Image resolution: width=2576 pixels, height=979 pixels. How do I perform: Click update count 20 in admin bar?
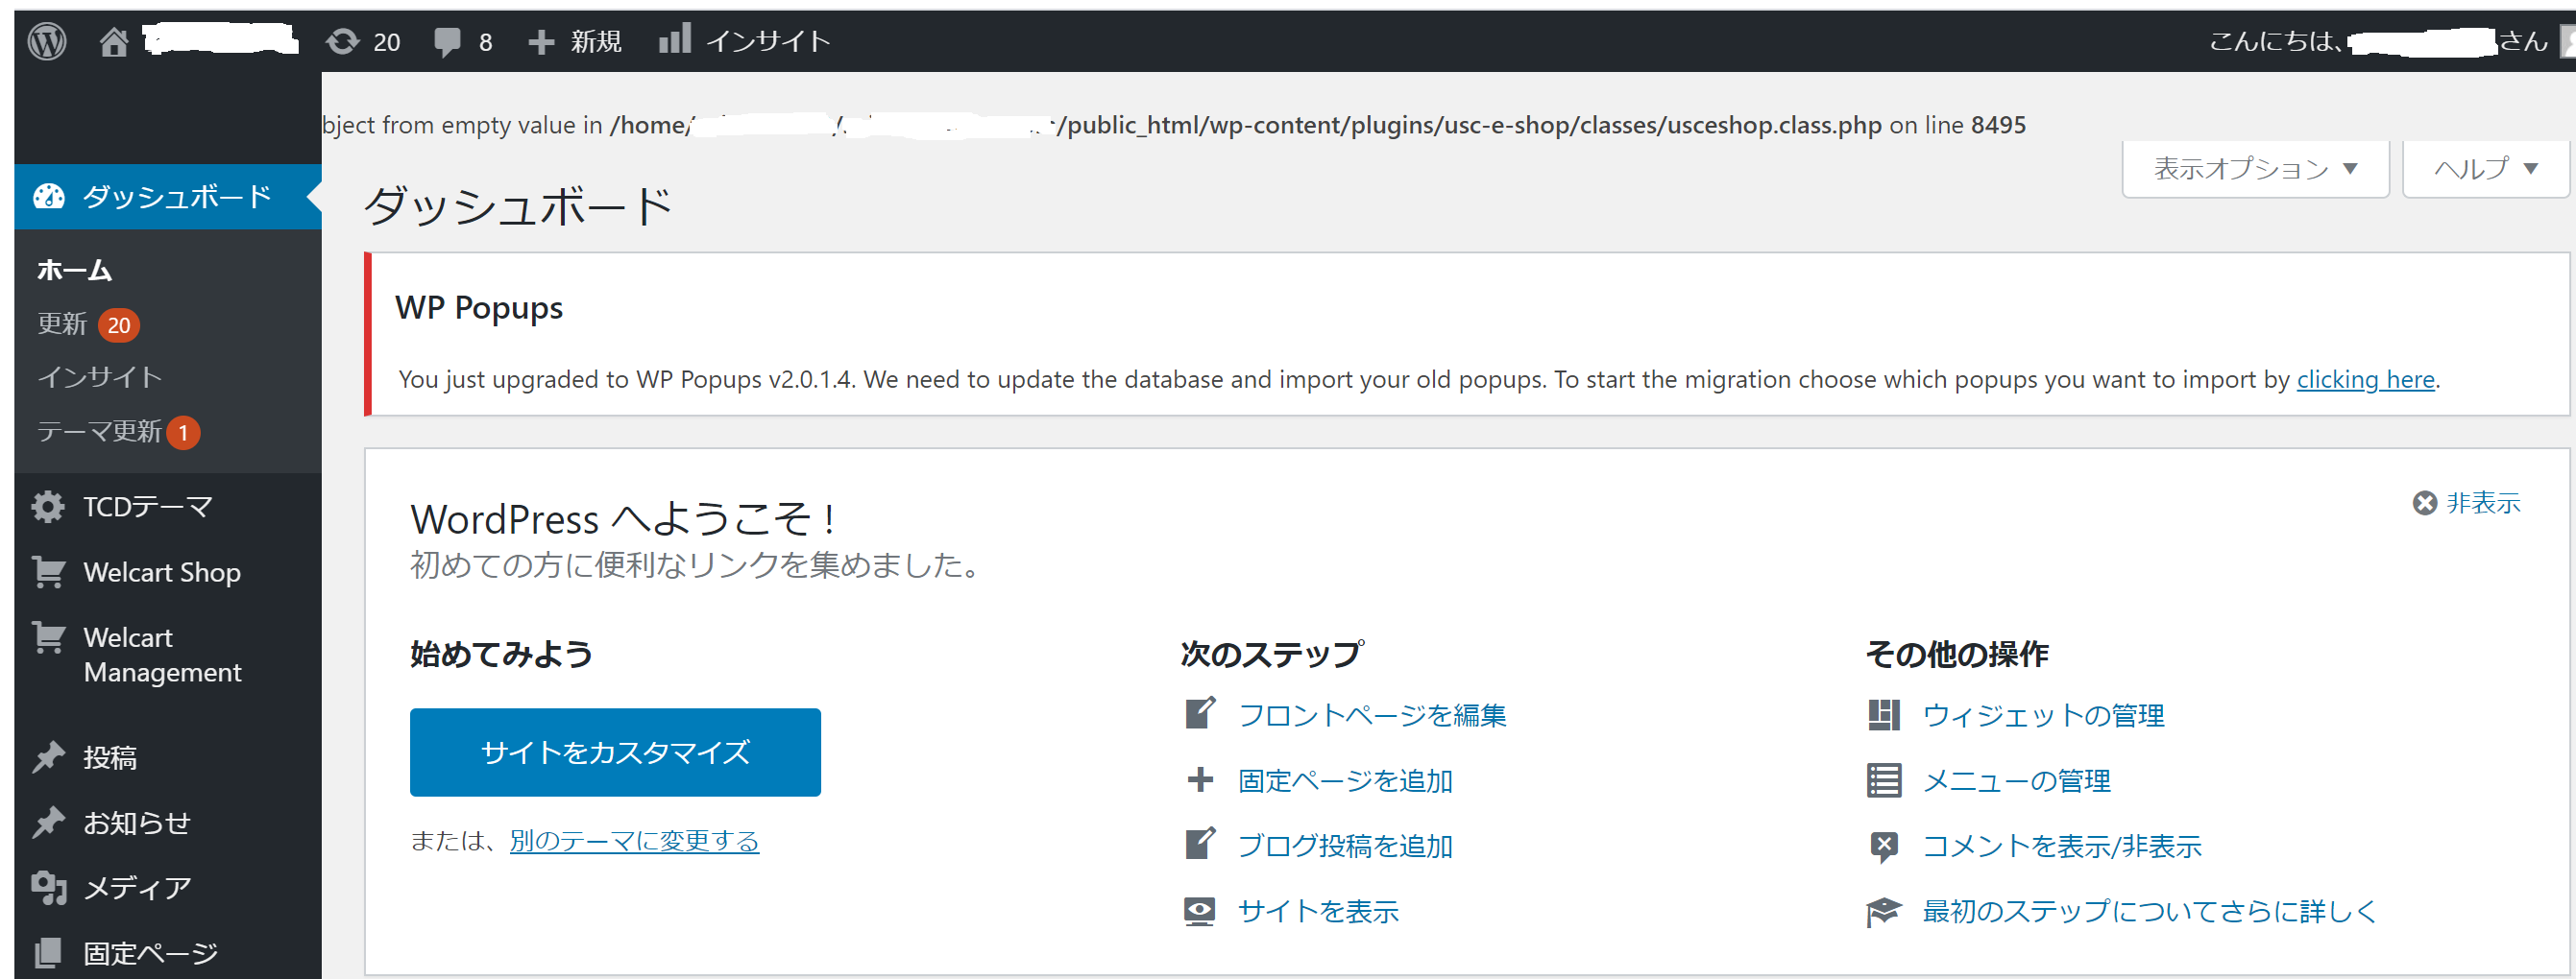point(386,42)
